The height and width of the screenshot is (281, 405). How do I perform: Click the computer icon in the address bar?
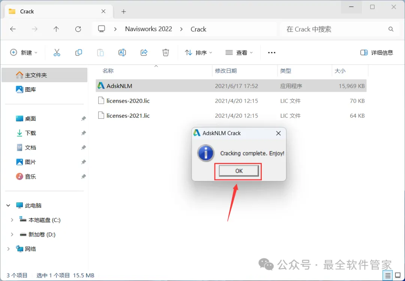(x=102, y=29)
